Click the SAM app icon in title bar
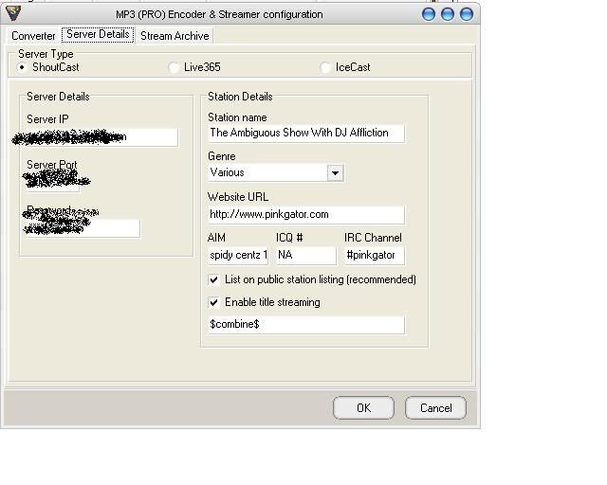Viewport: 607px width, 485px height. [13, 12]
